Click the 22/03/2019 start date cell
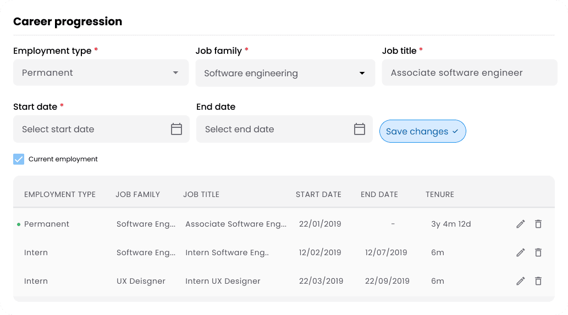 point(321,281)
